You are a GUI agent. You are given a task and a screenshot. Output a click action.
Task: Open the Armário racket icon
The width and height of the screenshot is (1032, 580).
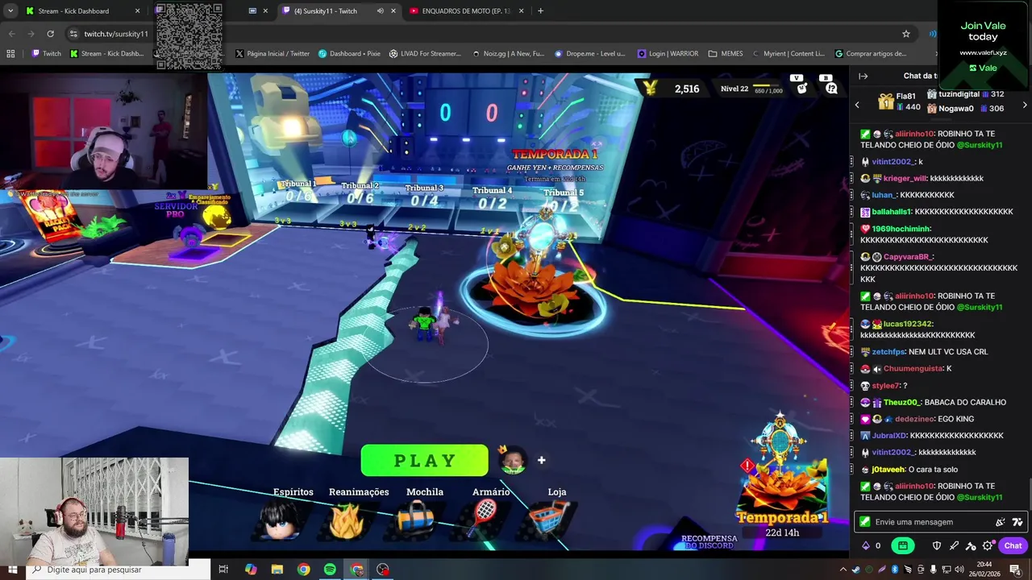pyautogui.click(x=484, y=520)
